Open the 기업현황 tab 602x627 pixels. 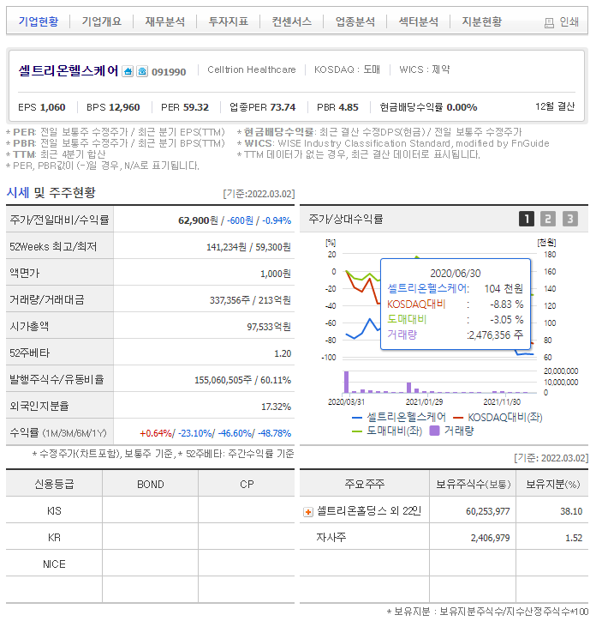pos(39,21)
